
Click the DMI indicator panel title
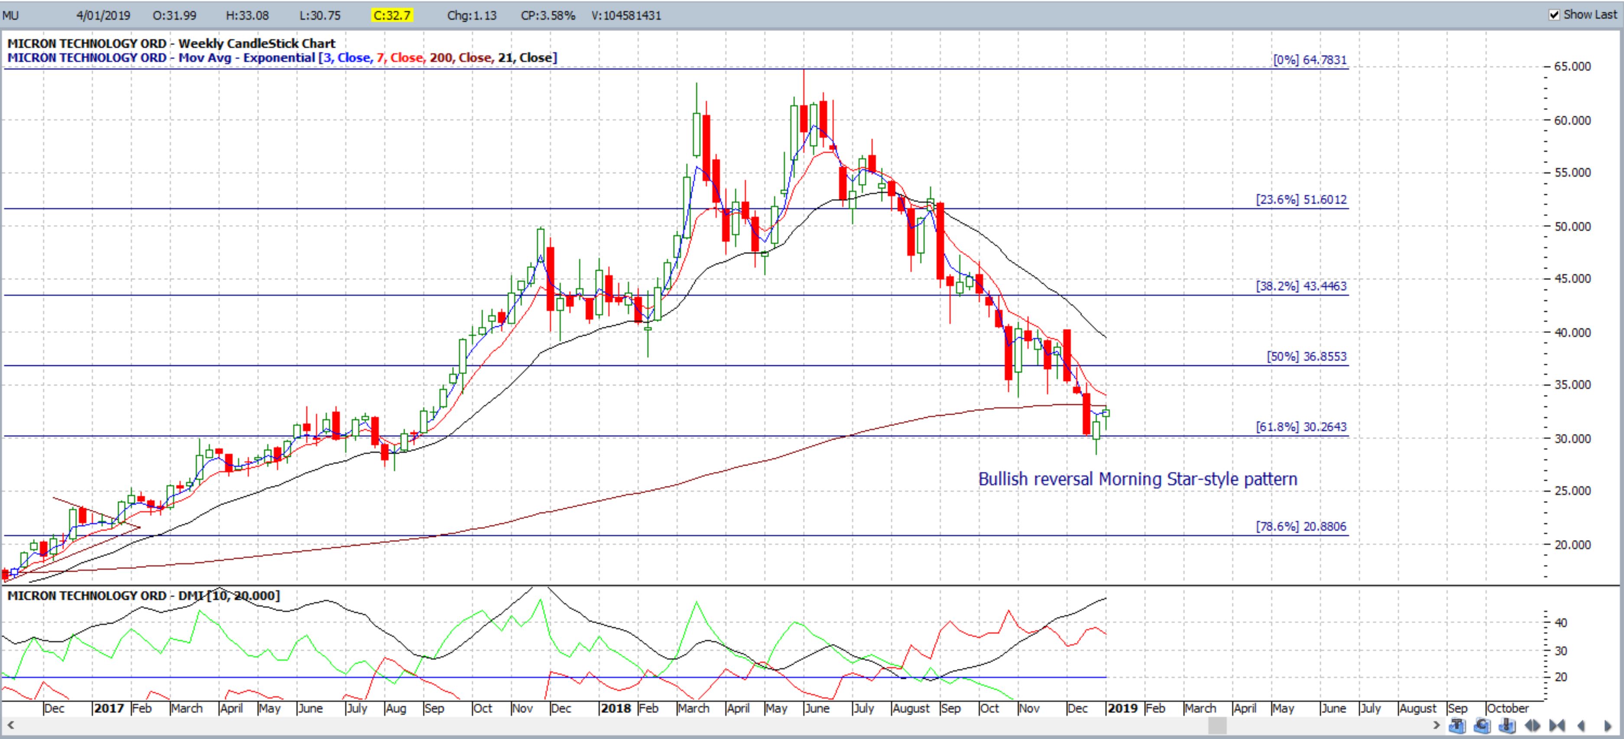coord(143,595)
